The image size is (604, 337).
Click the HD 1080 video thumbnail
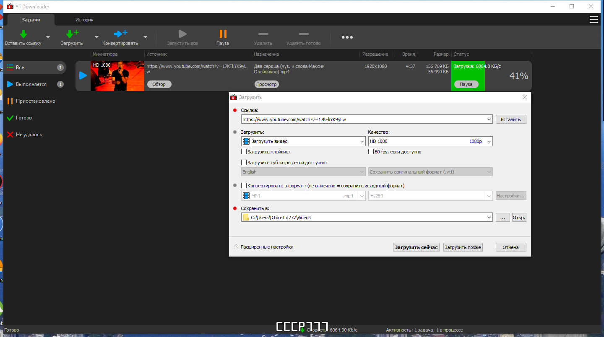(117, 76)
